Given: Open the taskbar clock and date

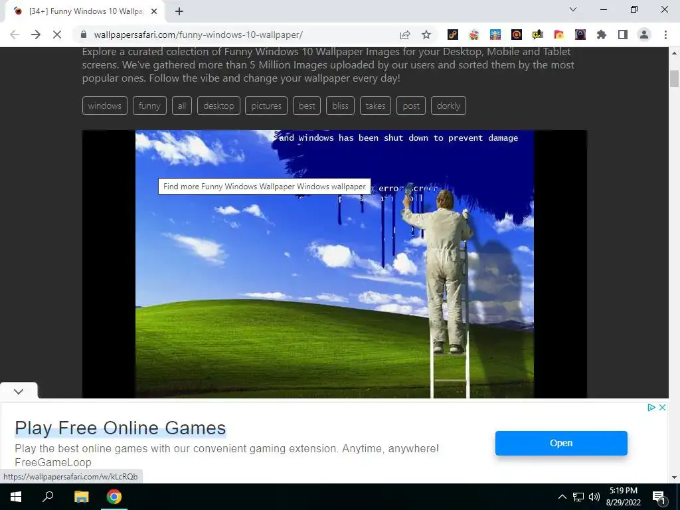Looking at the screenshot, I should coord(623,497).
